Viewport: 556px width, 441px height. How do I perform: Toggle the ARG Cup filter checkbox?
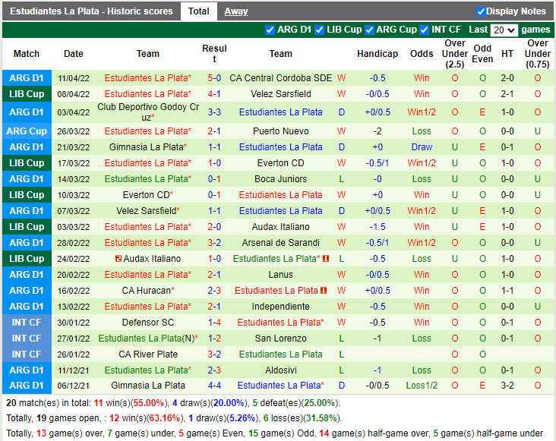tap(369, 30)
